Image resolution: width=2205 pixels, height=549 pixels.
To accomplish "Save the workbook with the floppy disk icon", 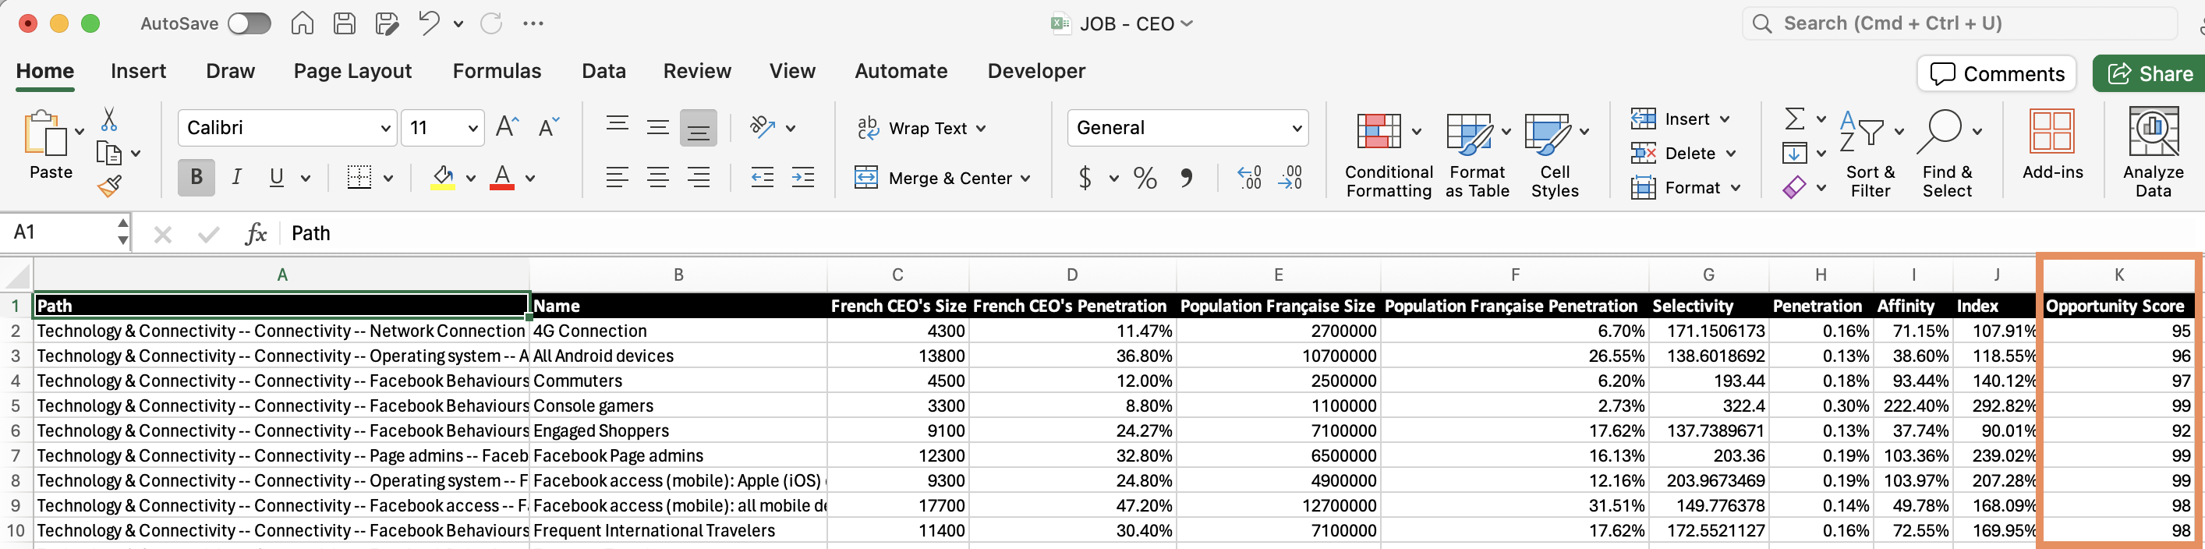I will point(344,23).
